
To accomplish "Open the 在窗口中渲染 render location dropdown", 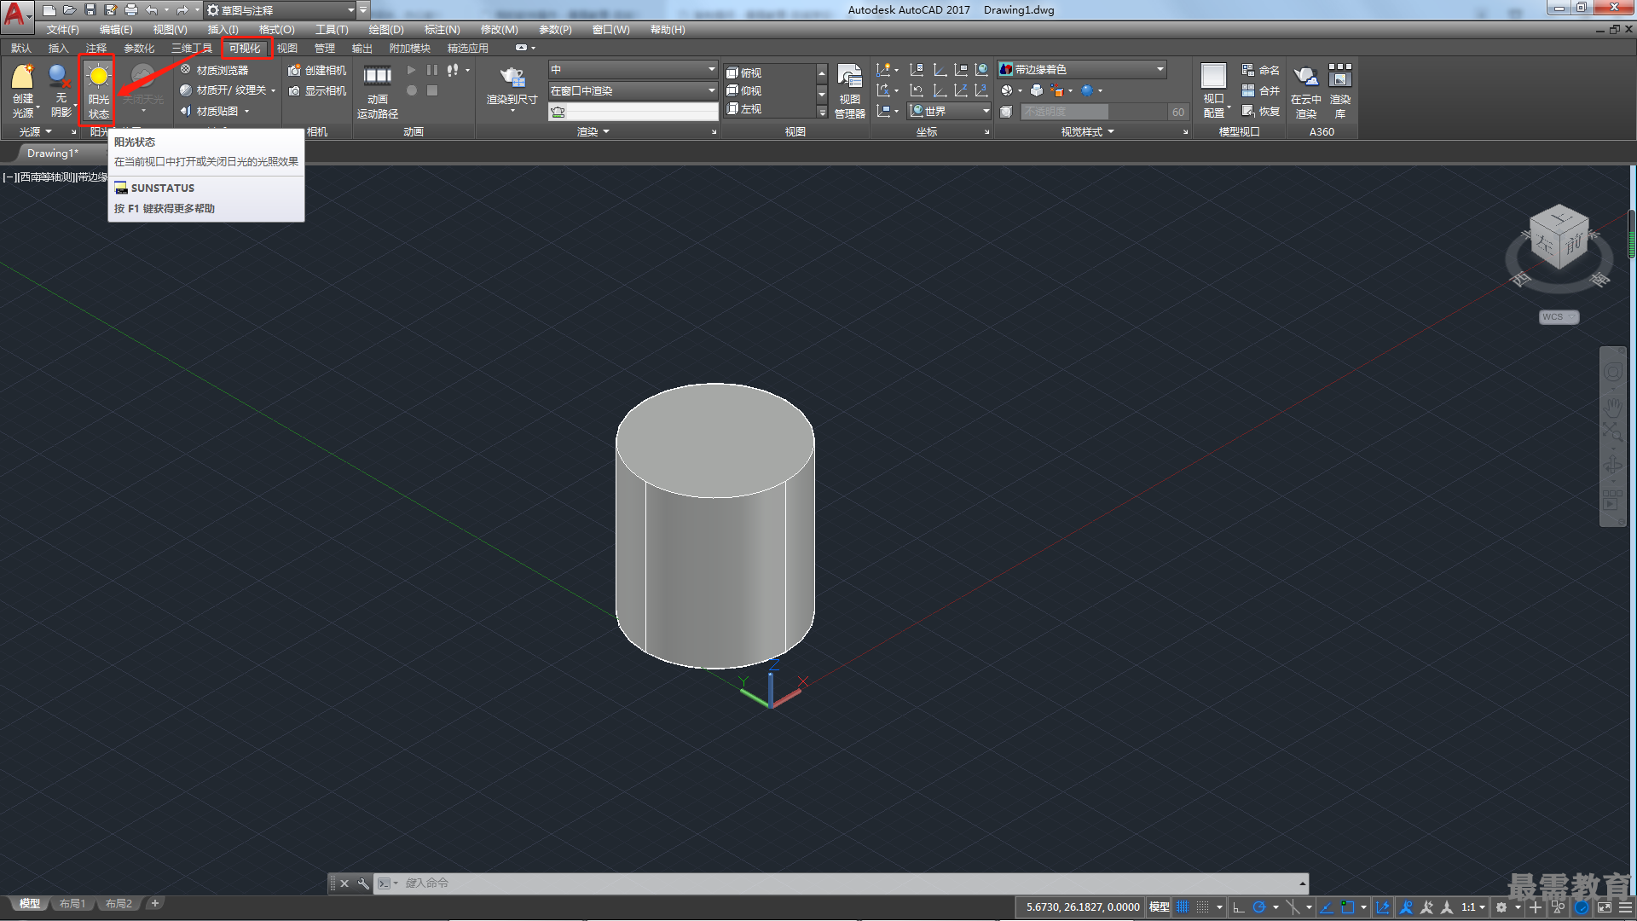I will 633,90.
